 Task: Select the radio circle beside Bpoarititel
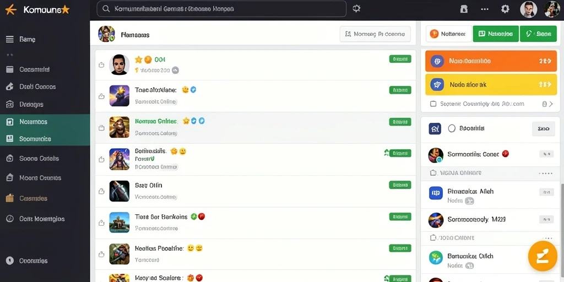tap(452, 128)
